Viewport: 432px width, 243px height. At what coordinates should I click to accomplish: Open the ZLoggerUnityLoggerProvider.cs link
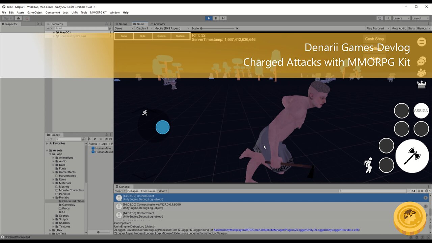287,230
